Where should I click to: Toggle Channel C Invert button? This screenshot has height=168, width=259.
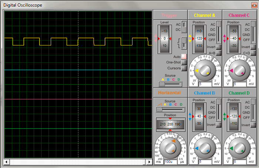click(253, 47)
